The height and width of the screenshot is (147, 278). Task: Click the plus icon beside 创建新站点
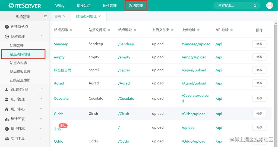pos(7,27)
